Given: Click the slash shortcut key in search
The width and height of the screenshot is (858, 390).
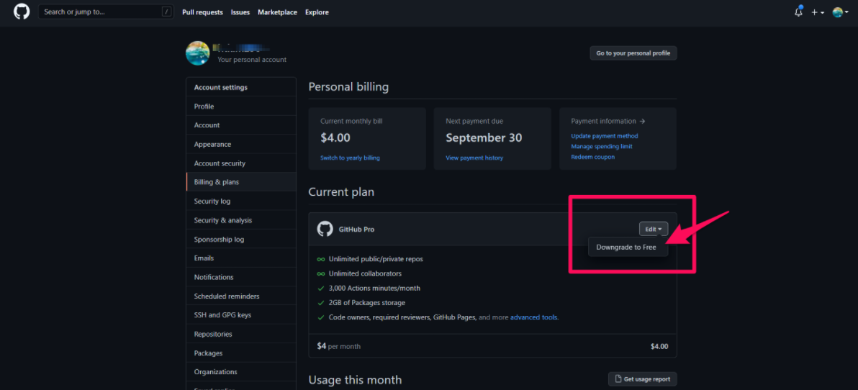Looking at the screenshot, I should [166, 12].
